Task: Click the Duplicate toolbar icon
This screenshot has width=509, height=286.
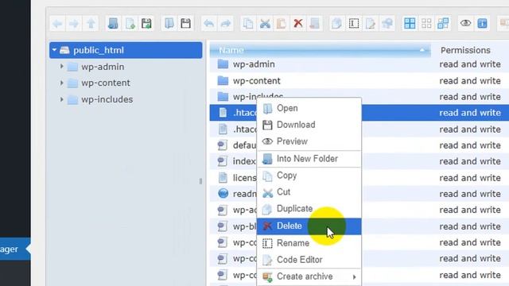Action: pyautogui.click(x=337, y=23)
